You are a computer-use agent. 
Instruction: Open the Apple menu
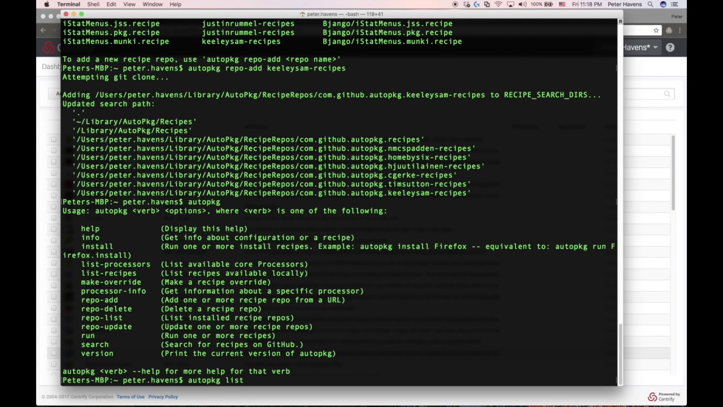(46, 4)
